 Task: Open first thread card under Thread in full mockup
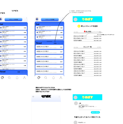[x=49, y=47]
